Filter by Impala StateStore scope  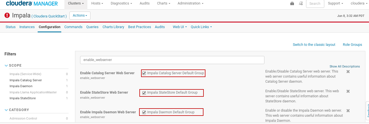22,98
